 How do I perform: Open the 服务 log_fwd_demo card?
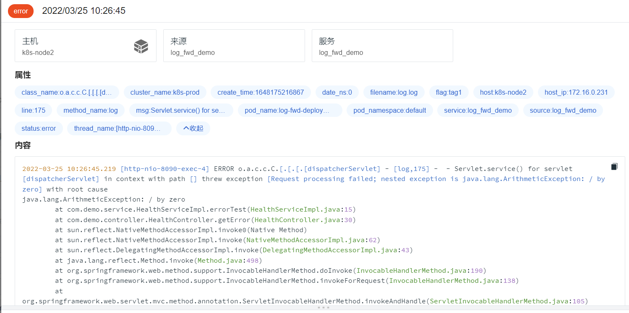(382, 46)
